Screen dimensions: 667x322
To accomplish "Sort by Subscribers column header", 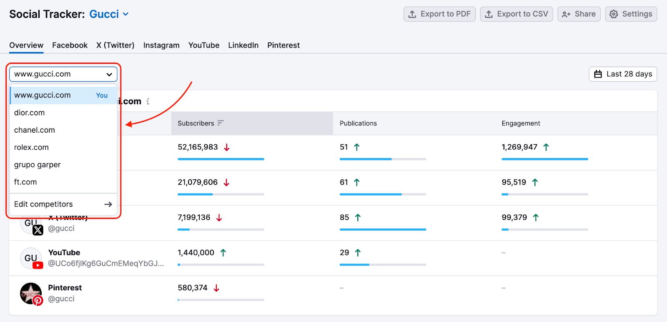I will (252, 123).
